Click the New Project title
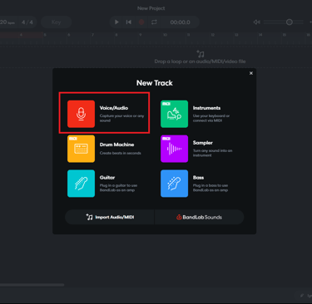Image resolution: width=312 pixels, height=304 pixels. 151,8
